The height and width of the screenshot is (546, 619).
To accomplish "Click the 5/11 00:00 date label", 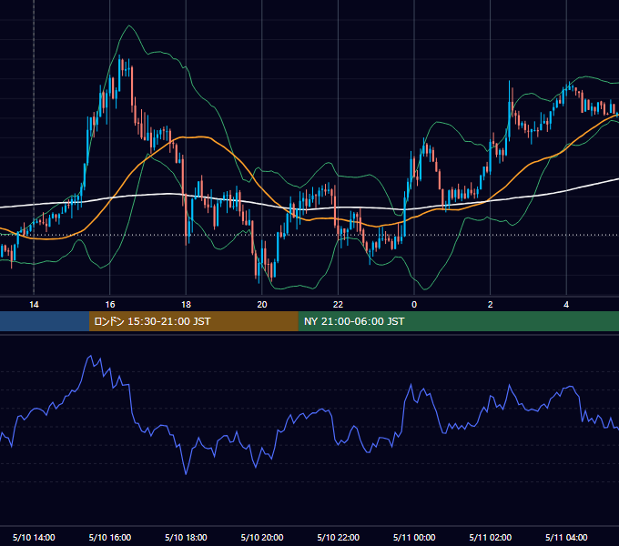I will click(x=414, y=537).
